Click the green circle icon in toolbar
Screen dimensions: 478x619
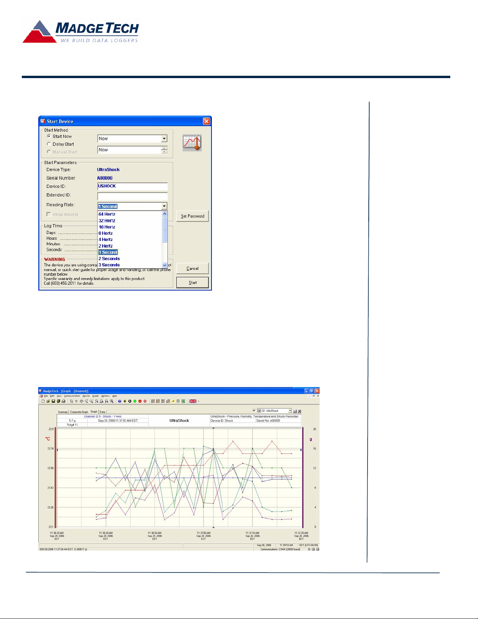[135, 401]
